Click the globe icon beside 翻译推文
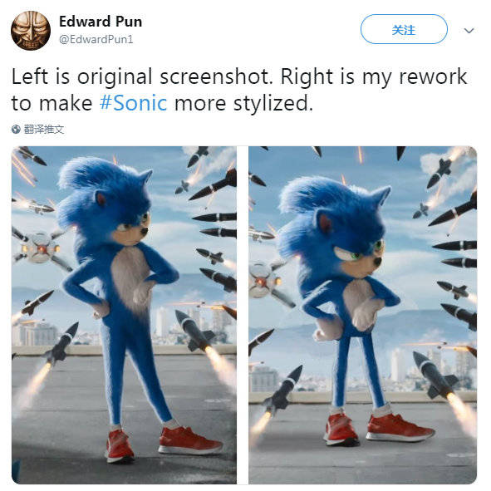The height and width of the screenshot is (491, 491). pos(16,129)
